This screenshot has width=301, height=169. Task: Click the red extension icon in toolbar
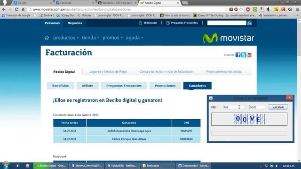pyautogui.click(x=248, y=9)
